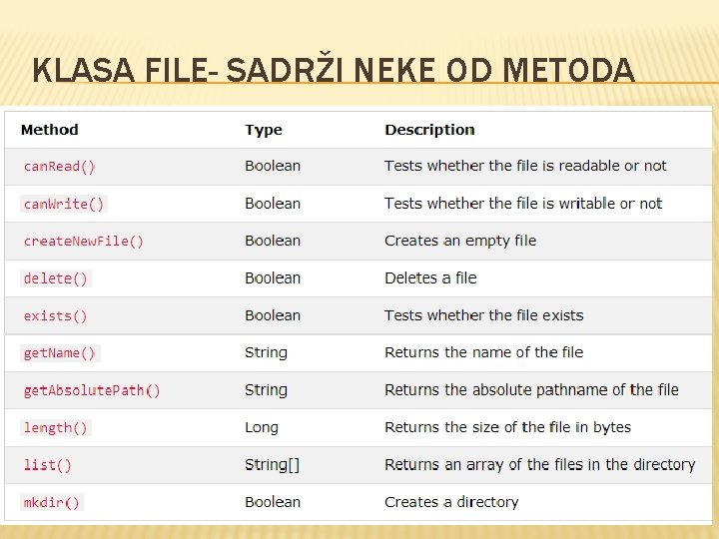The height and width of the screenshot is (539, 719).
Task: Select 'Creates a directory' description text
Action: pyautogui.click(x=451, y=502)
